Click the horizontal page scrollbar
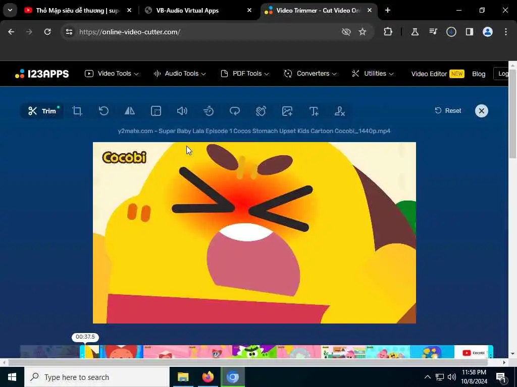 pyautogui.click(x=248, y=362)
